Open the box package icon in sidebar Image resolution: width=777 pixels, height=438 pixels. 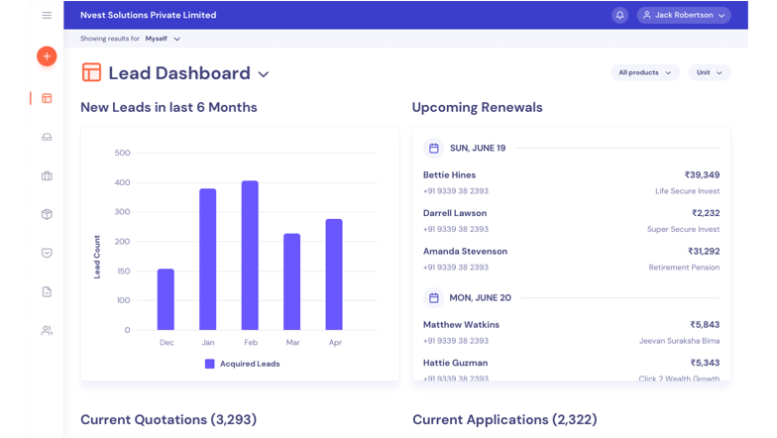pos(47,214)
